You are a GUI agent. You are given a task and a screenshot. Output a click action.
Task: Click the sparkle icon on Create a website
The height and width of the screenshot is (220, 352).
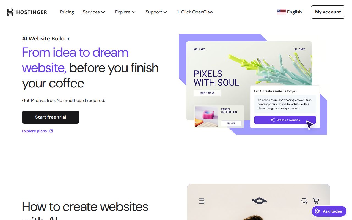[273, 120]
